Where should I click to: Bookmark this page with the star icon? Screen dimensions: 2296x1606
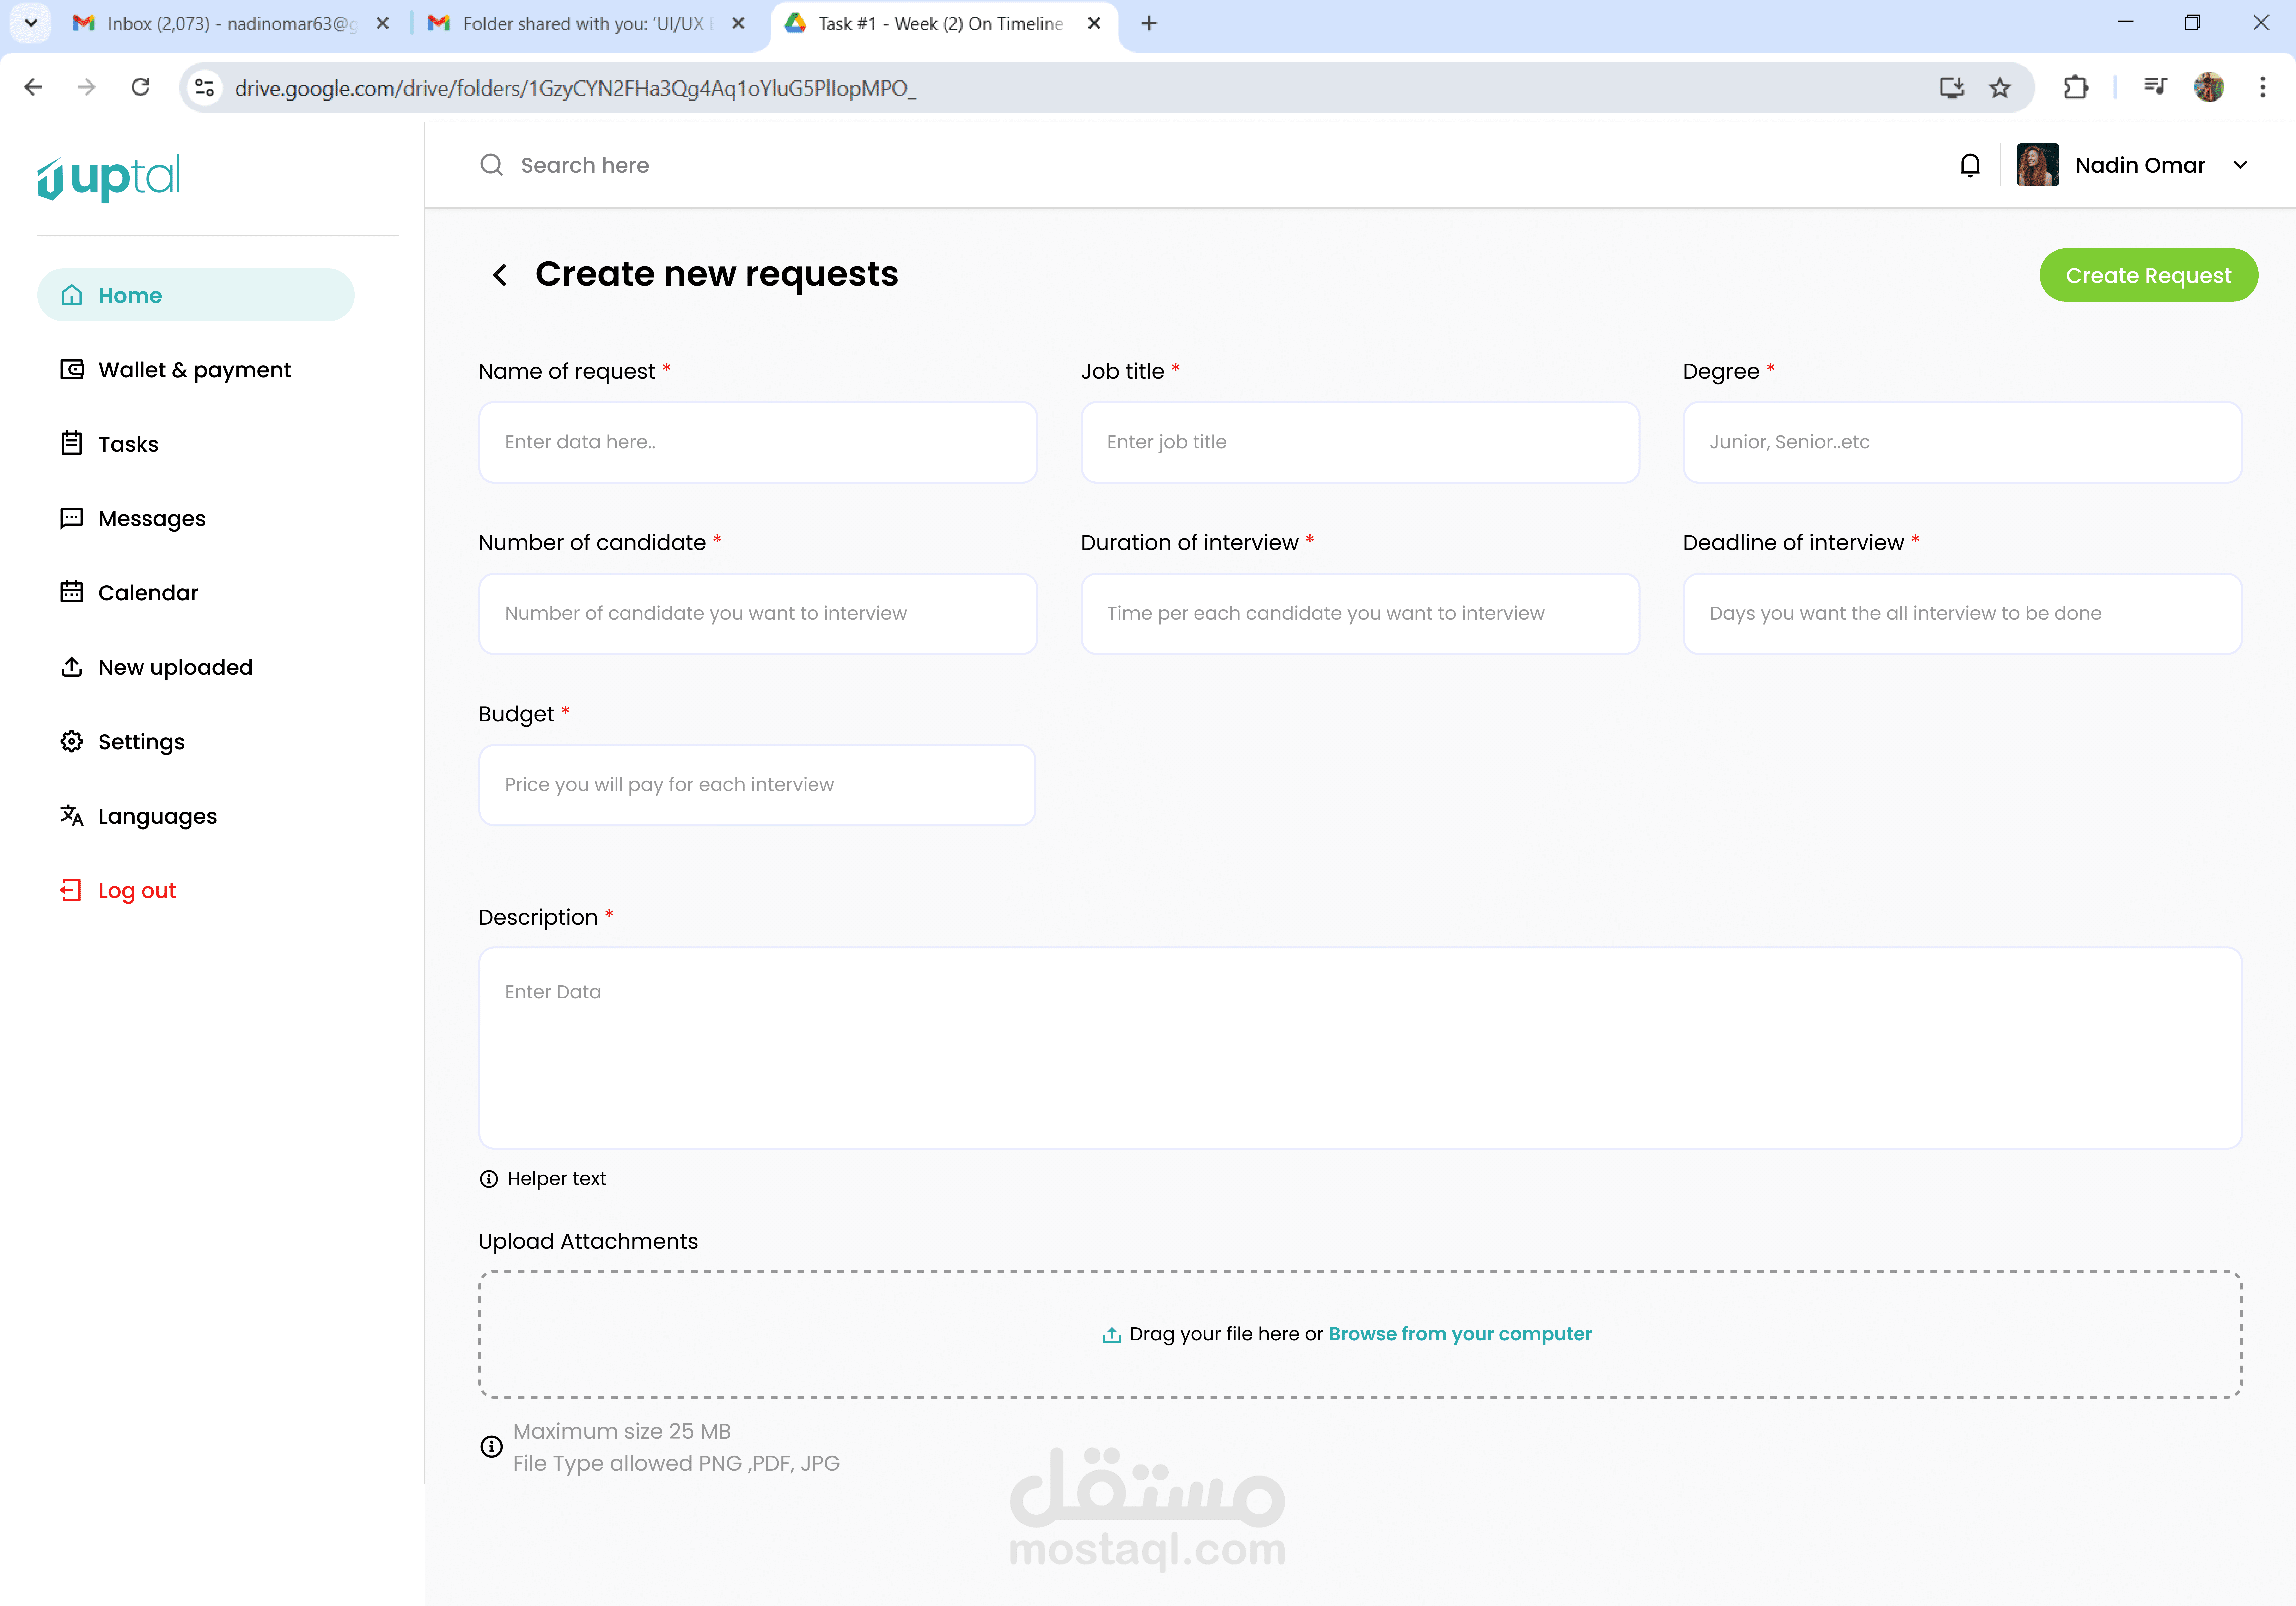coord(2000,88)
